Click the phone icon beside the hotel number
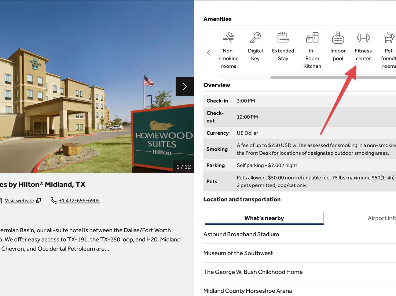Viewport: 396px width, 296px height. tap(54, 200)
